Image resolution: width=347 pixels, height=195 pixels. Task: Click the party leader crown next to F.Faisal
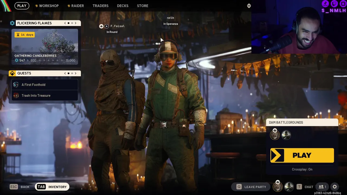[x=101, y=26]
